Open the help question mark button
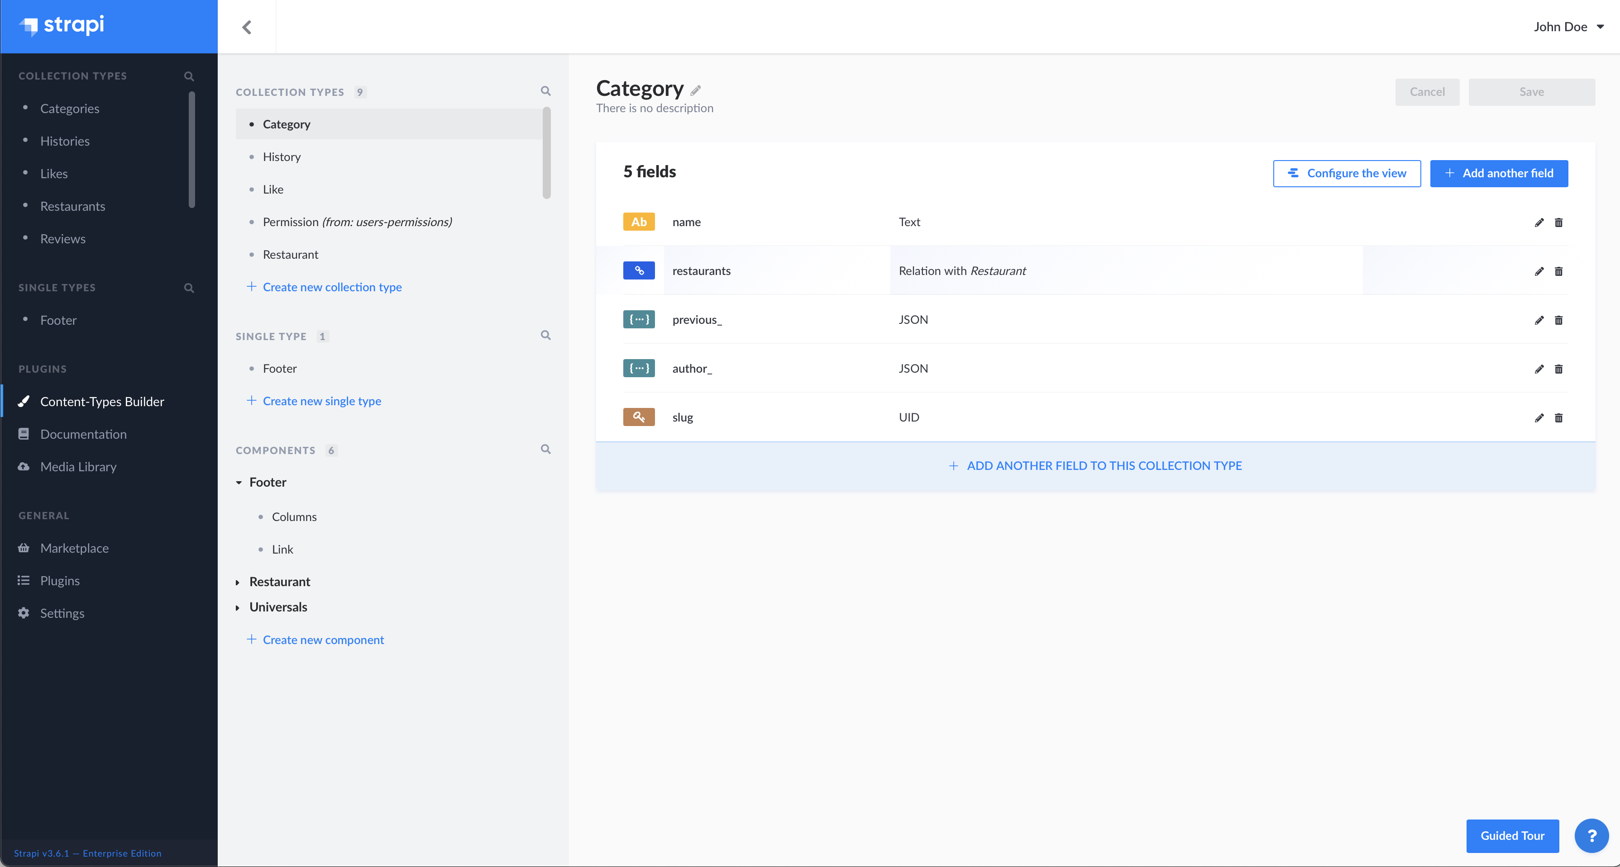Screen dimensions: 1620x867 pyautogui.click(x=1591, y=836)
